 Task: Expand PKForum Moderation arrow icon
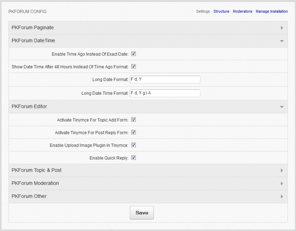coord(282,183)
